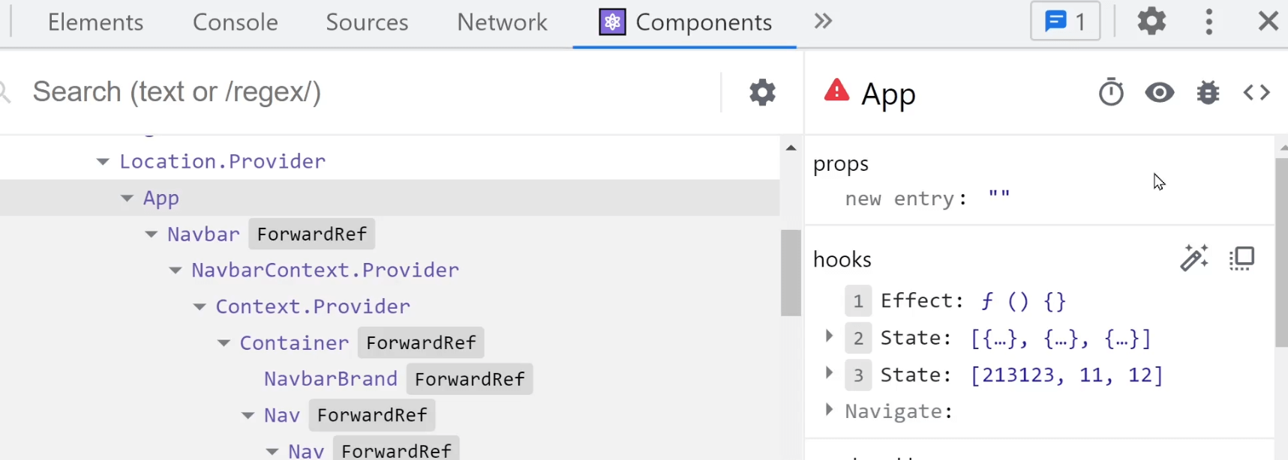This screenshot has height=460, width=1288.
Task: Collapse the Location.Provider tree node
Action: 103,161
